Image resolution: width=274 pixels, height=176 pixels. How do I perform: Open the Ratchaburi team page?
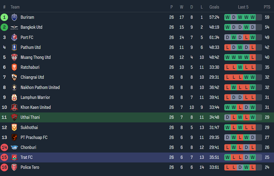click(30, 67)
